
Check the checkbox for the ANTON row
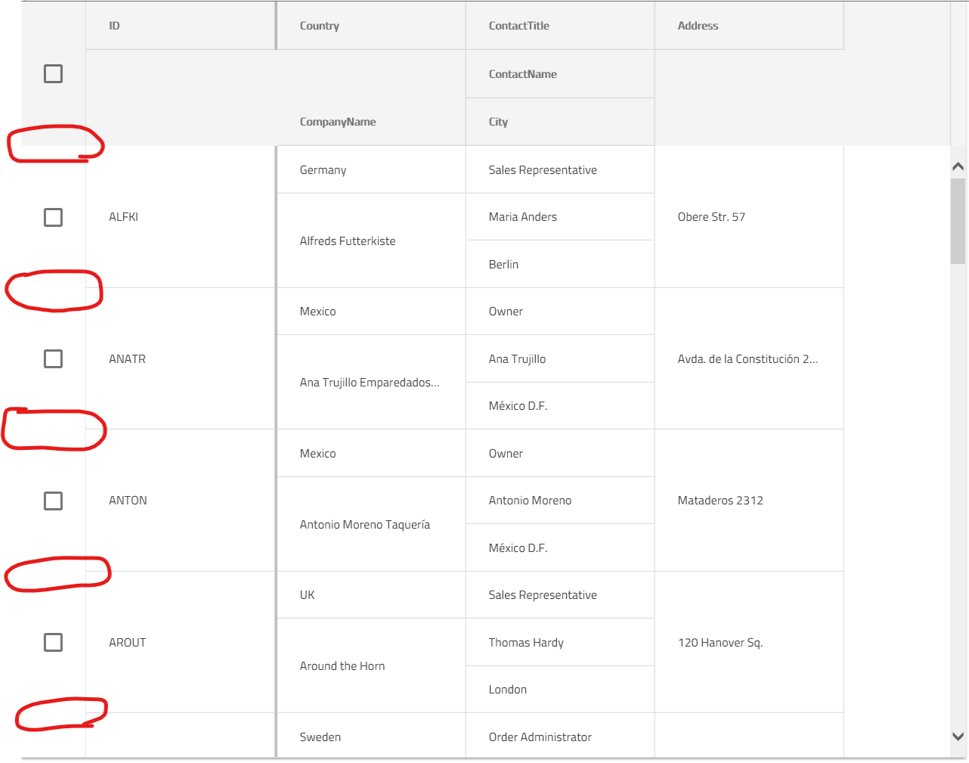point(53,501)
